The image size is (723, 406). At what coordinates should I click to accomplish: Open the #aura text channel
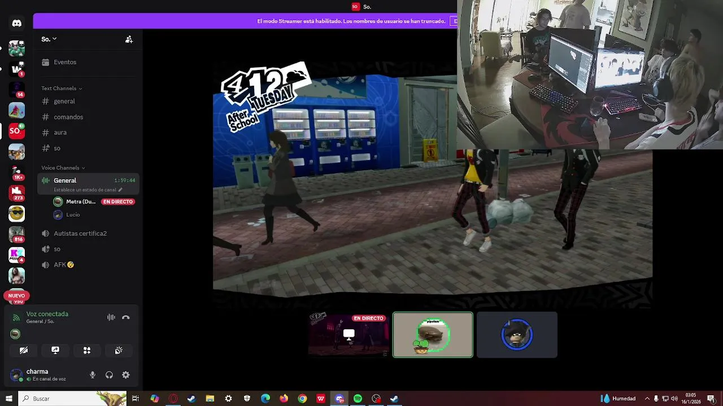click(x=88, y=133)
